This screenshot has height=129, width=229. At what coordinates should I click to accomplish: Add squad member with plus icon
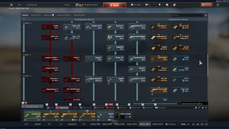click(x=188, y=124)
